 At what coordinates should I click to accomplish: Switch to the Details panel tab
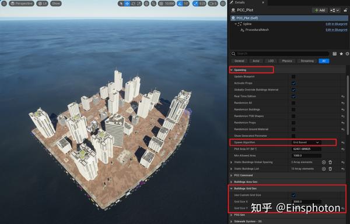[240, 2]
